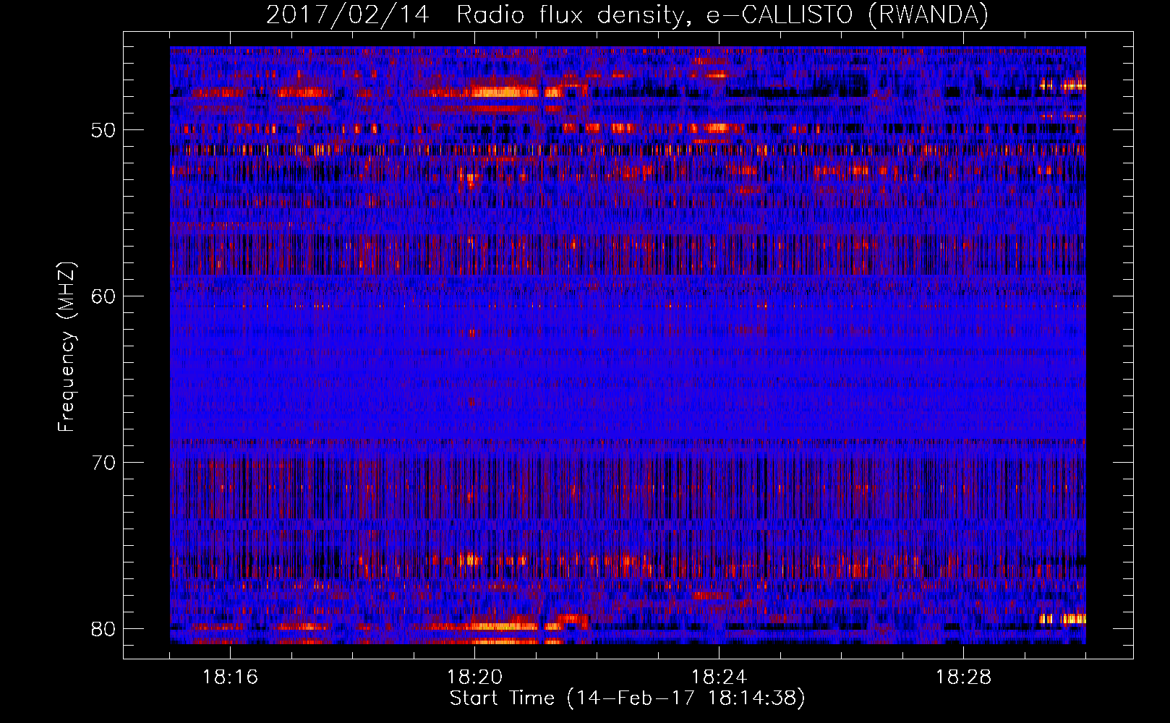Image resolution: width=1170 pixels, height=723 pixels.
Task: Click the 'Start Time (14-Feb-17 18:14:38)' axis label
Action: point(627,698)
